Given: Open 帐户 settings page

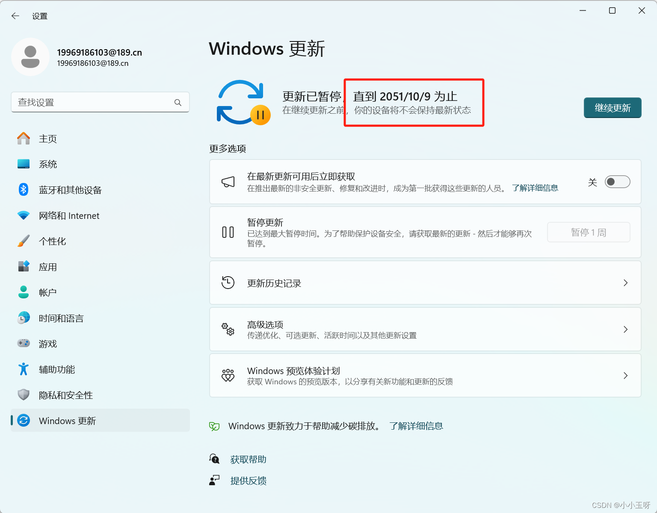Looking at the screenshot, I should pos(100,292).
